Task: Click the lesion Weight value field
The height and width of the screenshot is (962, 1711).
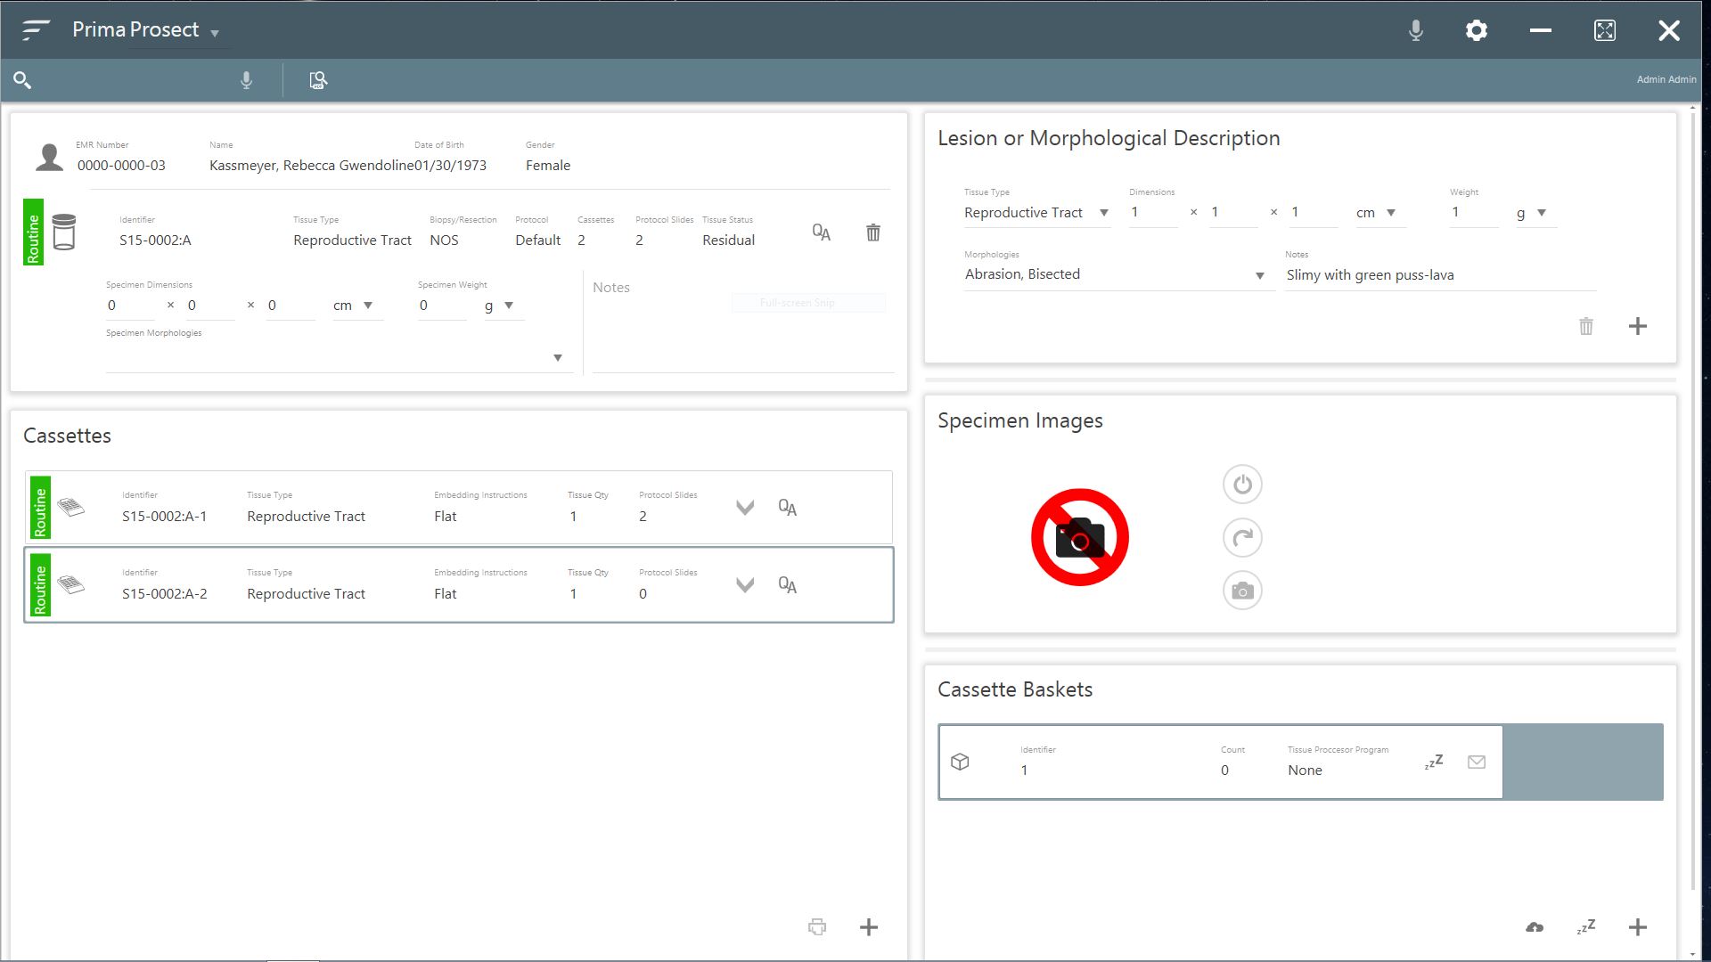Action: 1474,213
